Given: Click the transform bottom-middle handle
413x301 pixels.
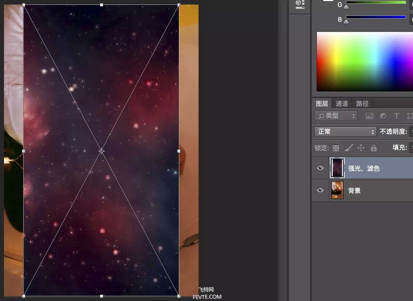Looking at the screenshot, I should [101, 296].
